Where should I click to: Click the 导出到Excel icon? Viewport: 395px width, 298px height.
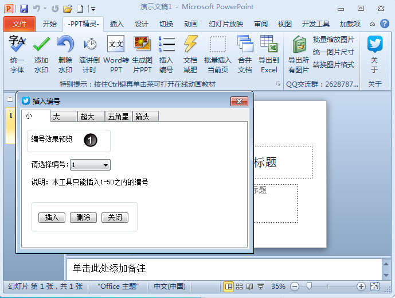point(269,44)
